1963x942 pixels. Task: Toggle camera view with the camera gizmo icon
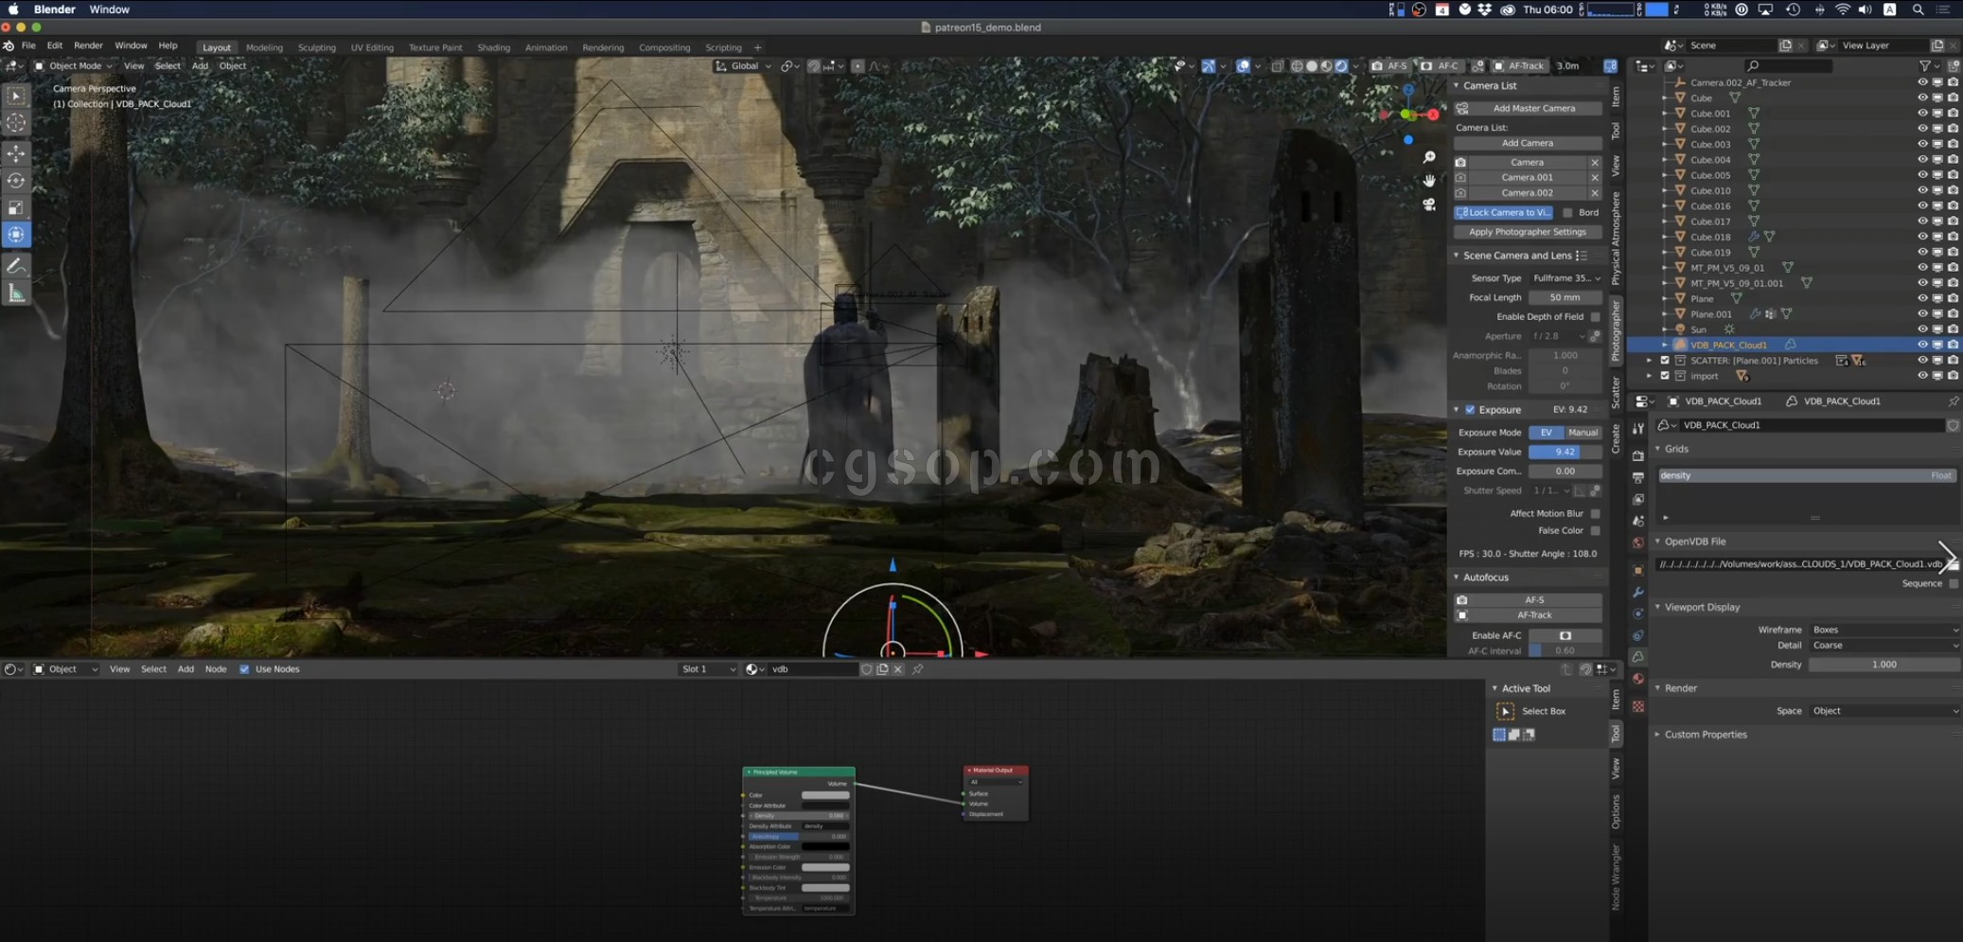[1429, 204]
